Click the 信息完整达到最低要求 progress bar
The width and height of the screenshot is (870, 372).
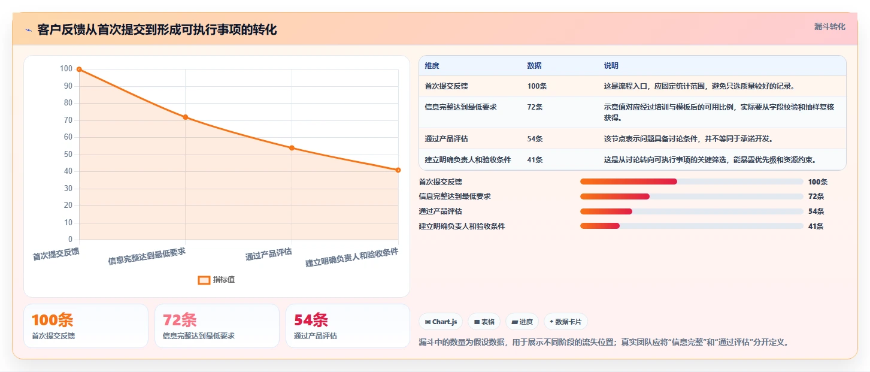pos(692,196)
